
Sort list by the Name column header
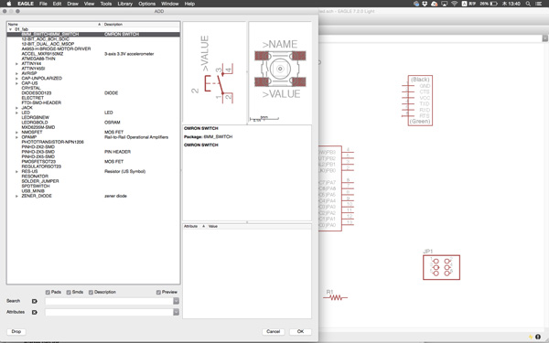55,25
